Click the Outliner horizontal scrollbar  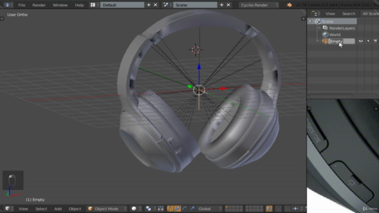pyautogui.click(x=330, y=96)
